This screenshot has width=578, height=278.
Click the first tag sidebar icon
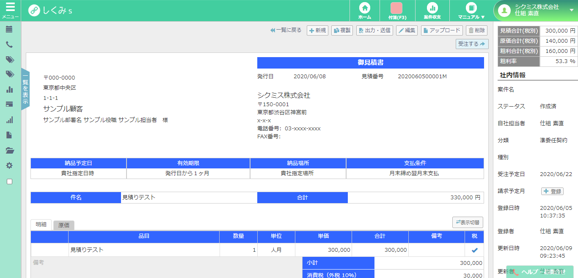click(9, 60)
